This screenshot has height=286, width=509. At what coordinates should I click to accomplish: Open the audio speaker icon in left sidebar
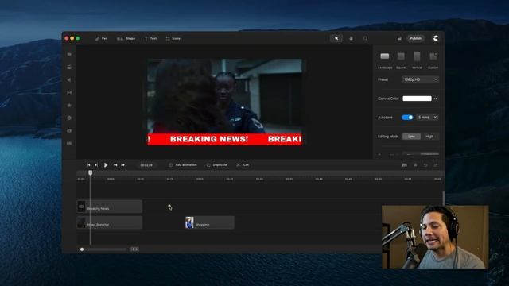click(69, 79)
